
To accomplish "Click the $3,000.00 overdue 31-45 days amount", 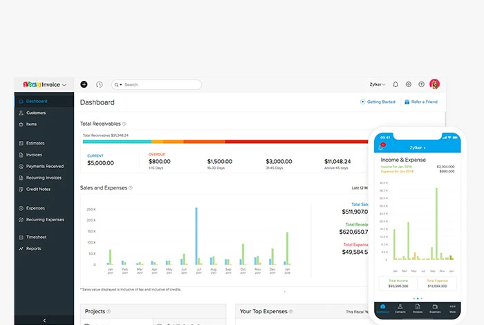I will click(279, 161).
